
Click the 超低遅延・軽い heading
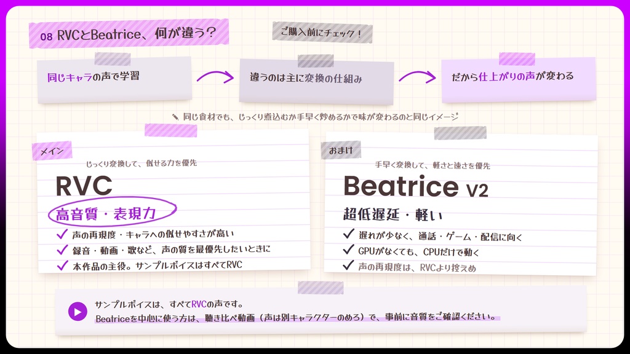[x=393, y=214]
